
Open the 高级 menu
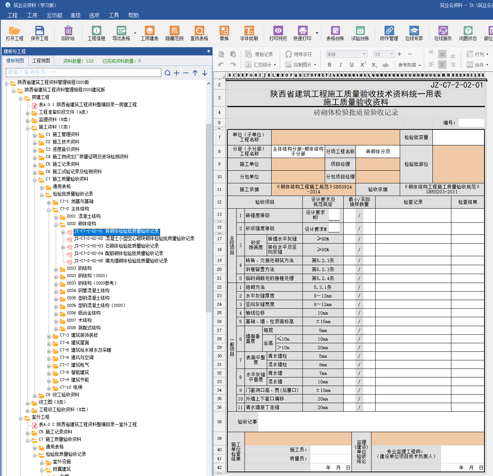pyautogui.click(x=75, y=15)
